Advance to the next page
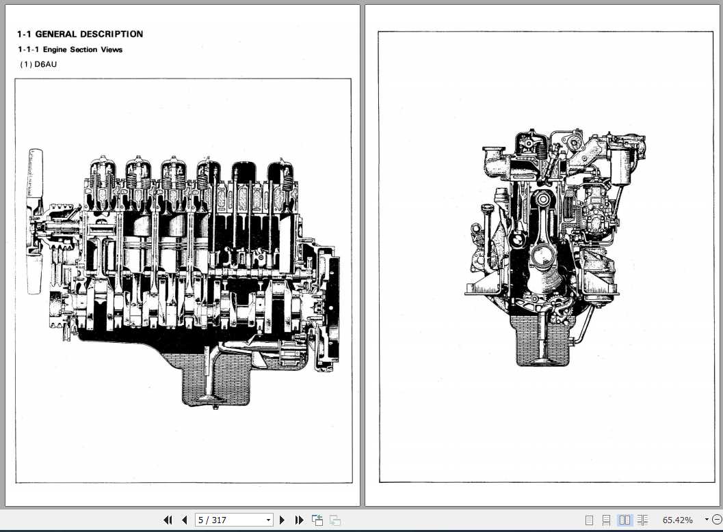The width and height of the screenshot is (723, 532). (282, 520)
